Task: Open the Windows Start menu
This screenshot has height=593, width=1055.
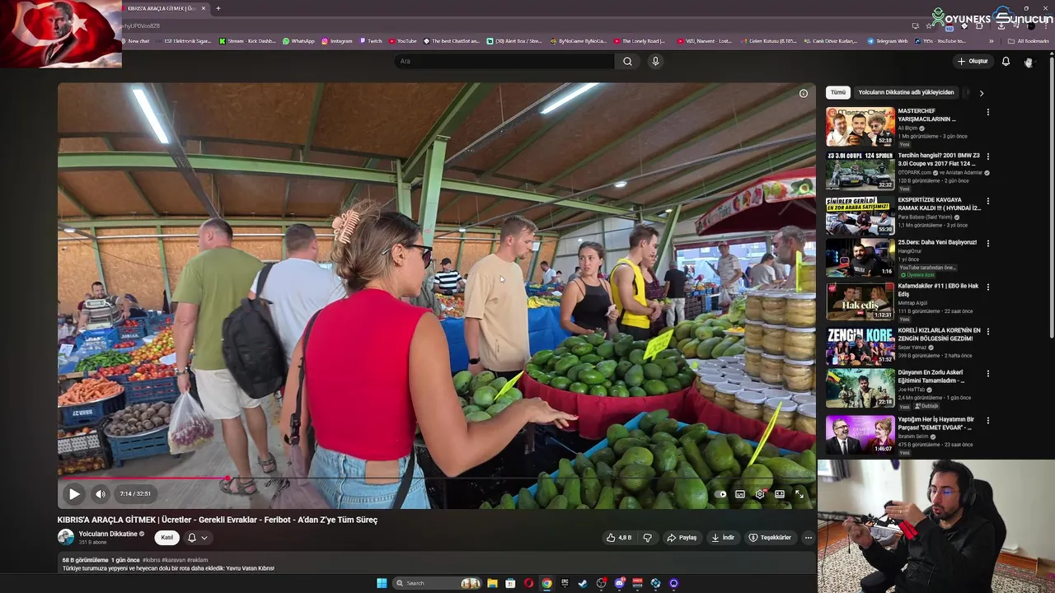Action: tap(382, 583)
